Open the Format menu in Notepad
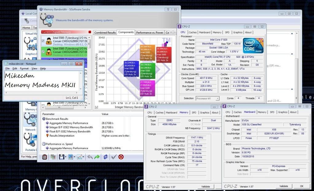This screenshot has height=191, width=314. pos(24,68)
